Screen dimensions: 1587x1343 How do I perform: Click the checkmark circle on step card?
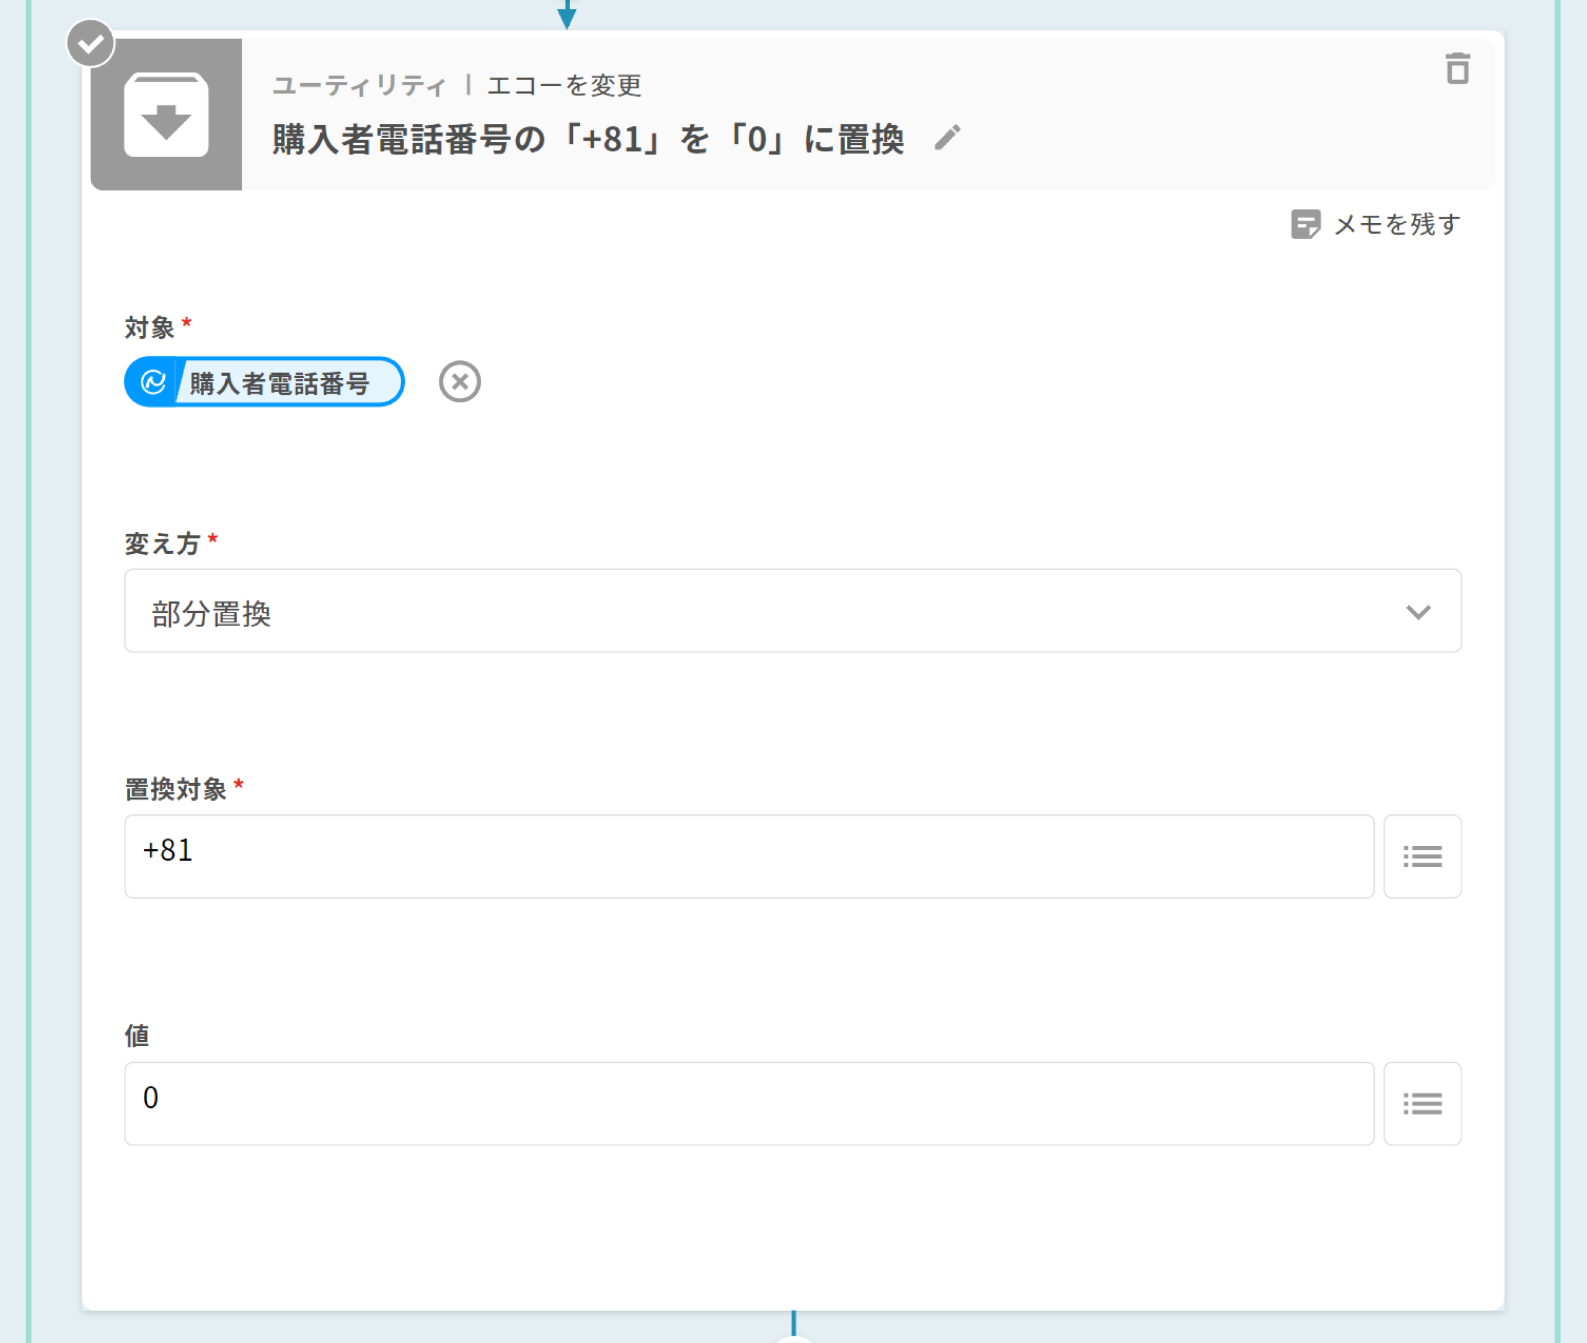pos(91,43)
